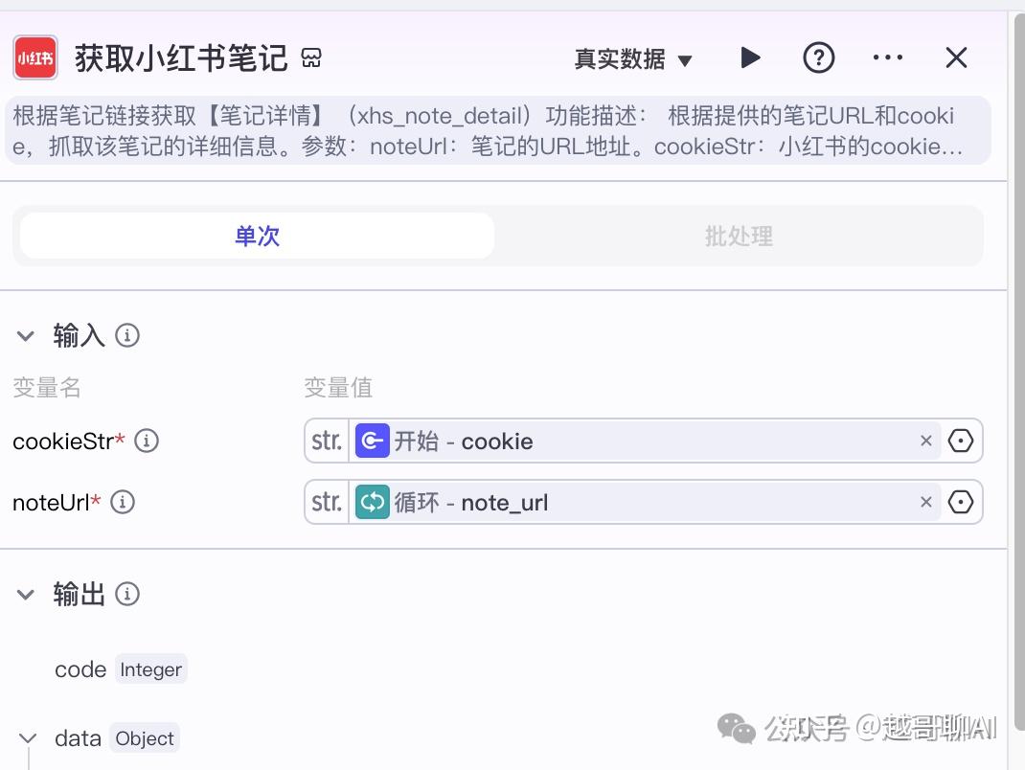The width and height of the screenshot is (1025, 770).
Task: Click the plugin description text box
Action: point(498,131)
